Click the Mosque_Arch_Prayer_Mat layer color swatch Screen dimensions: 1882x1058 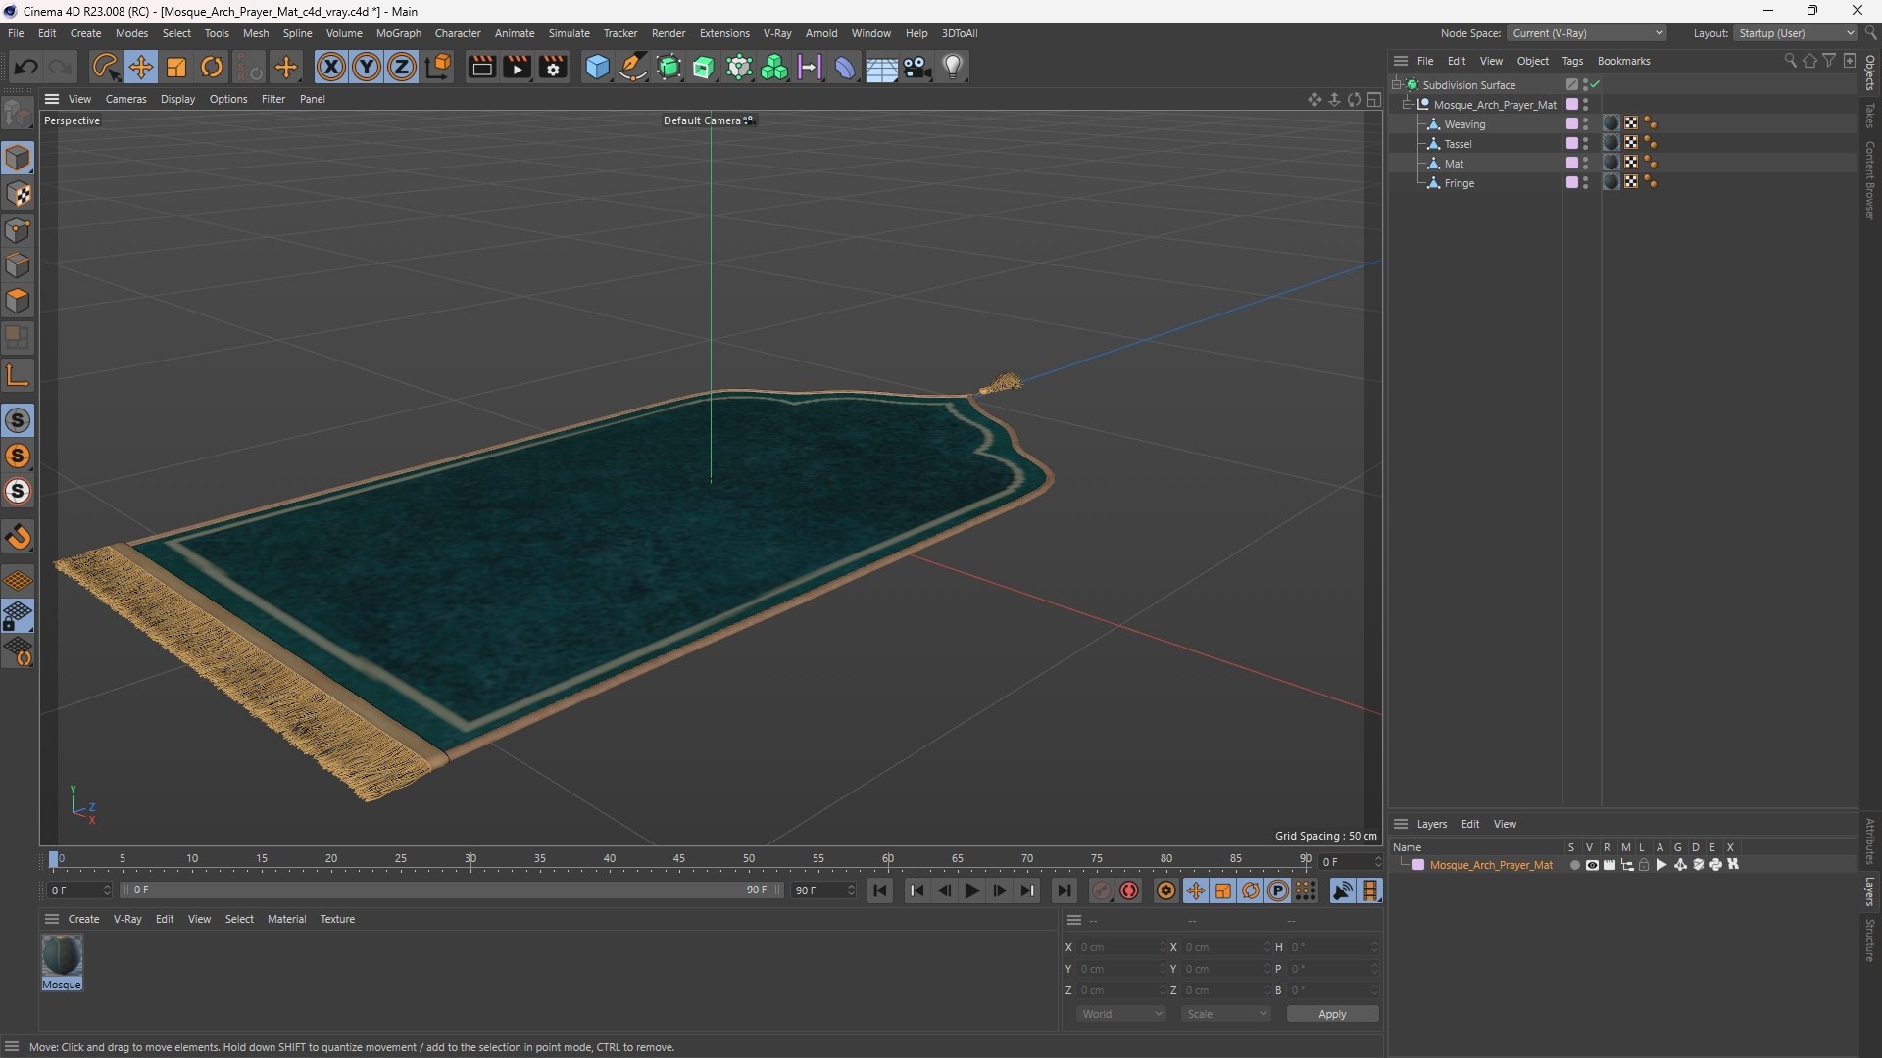[1418, 865]
